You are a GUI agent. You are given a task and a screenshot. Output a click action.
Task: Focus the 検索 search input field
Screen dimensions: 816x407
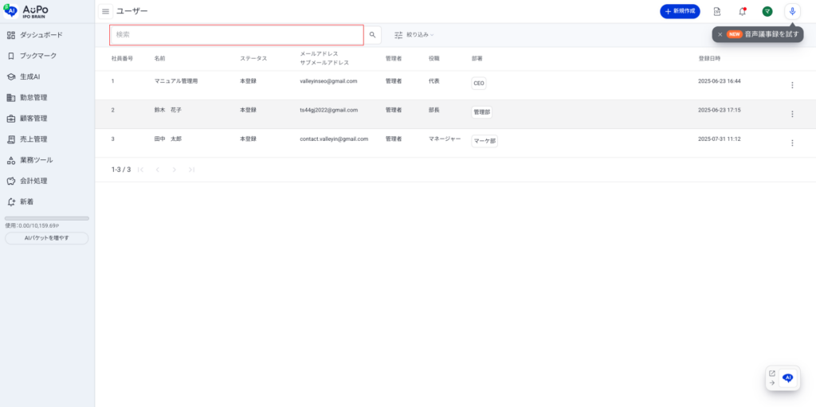click(236, 35)
